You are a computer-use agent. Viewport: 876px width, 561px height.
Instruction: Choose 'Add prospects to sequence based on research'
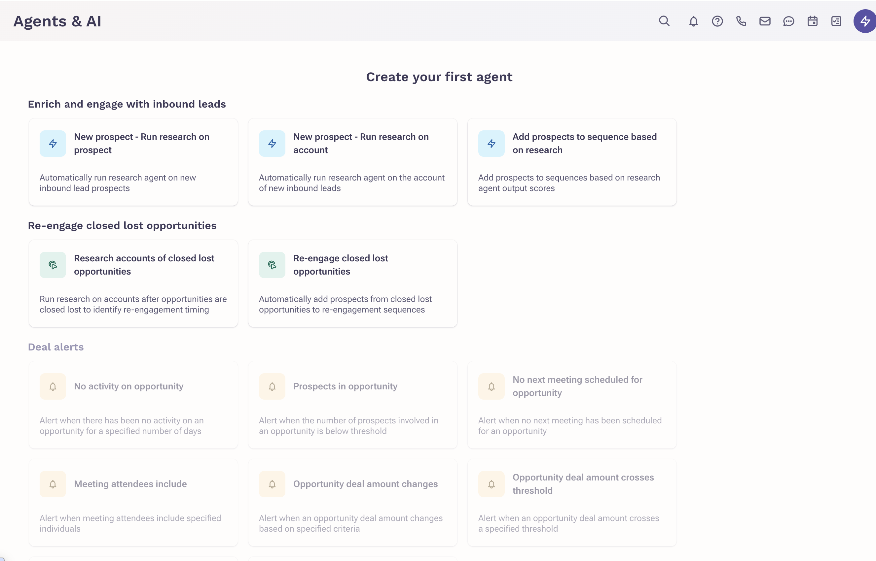coord(571,162)
